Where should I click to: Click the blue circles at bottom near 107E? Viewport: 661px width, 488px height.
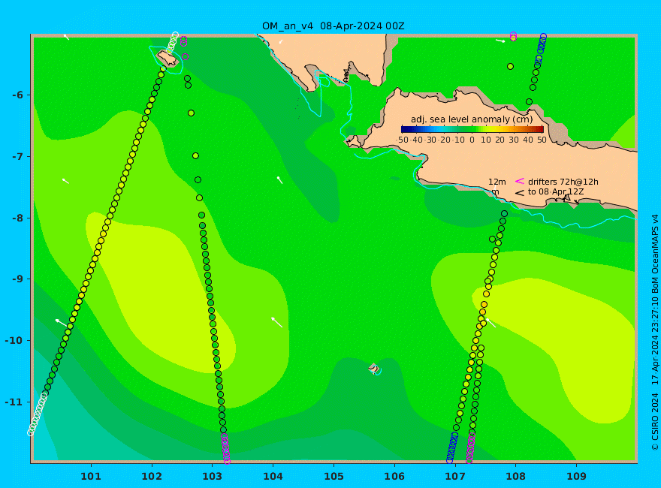click(x=452, y=448)
